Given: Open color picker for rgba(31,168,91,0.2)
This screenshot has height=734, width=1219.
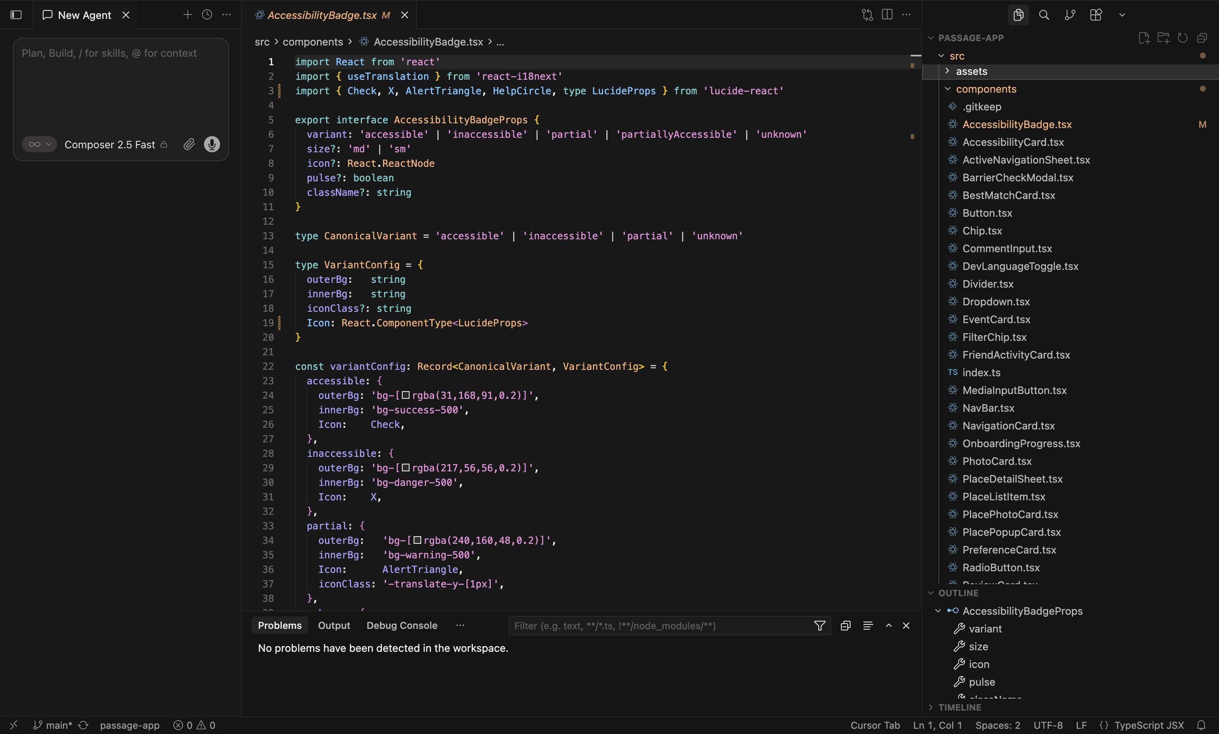Looking at the screenshot, I should click(406, 396).
